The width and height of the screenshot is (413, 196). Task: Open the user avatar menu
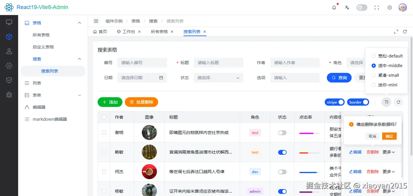pyautogui.click(x=403, y=8)
